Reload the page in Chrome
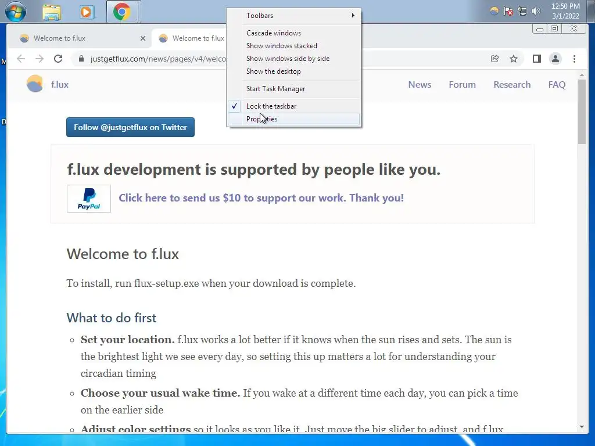The height and width of the screenshot is (446, 595). (x=58, y=59)
